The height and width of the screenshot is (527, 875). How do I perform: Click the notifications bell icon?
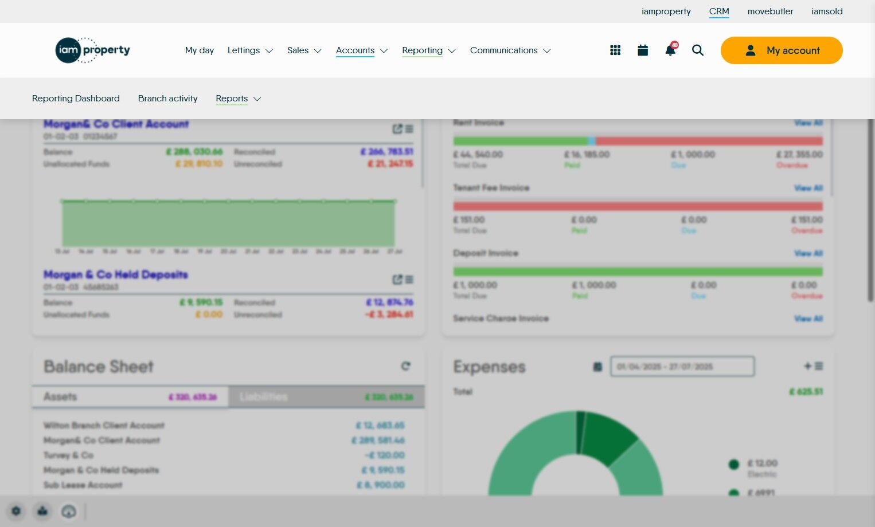tap(670, 50)
